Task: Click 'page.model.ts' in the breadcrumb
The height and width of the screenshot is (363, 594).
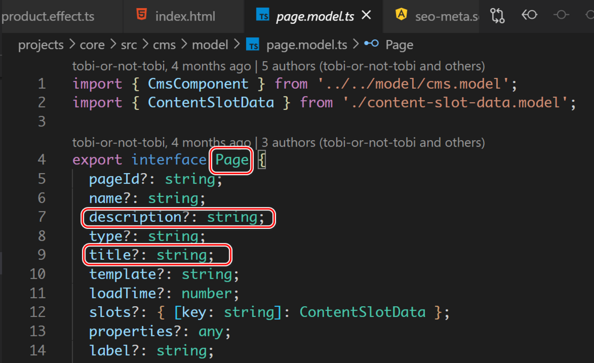Action: (x=307, y=45)
